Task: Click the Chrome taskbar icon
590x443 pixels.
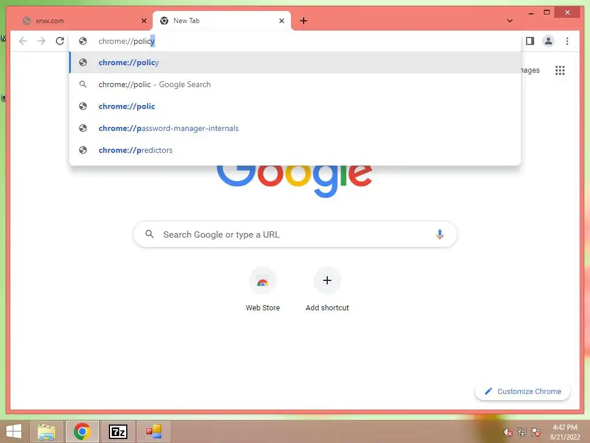Action: coord(82,431)
